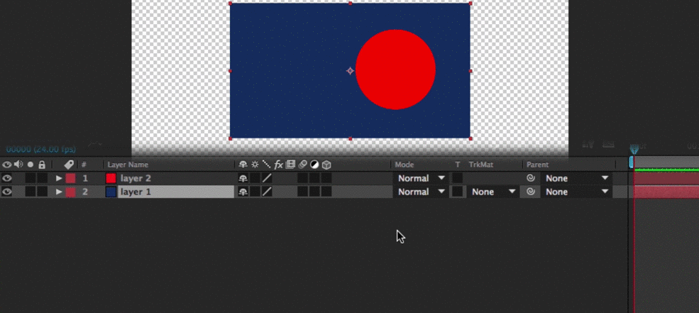The width and height of the screenshot is (699, 313).
Task: Select layer 1 duration bar in timeline
Action: [x=666, y=192]
